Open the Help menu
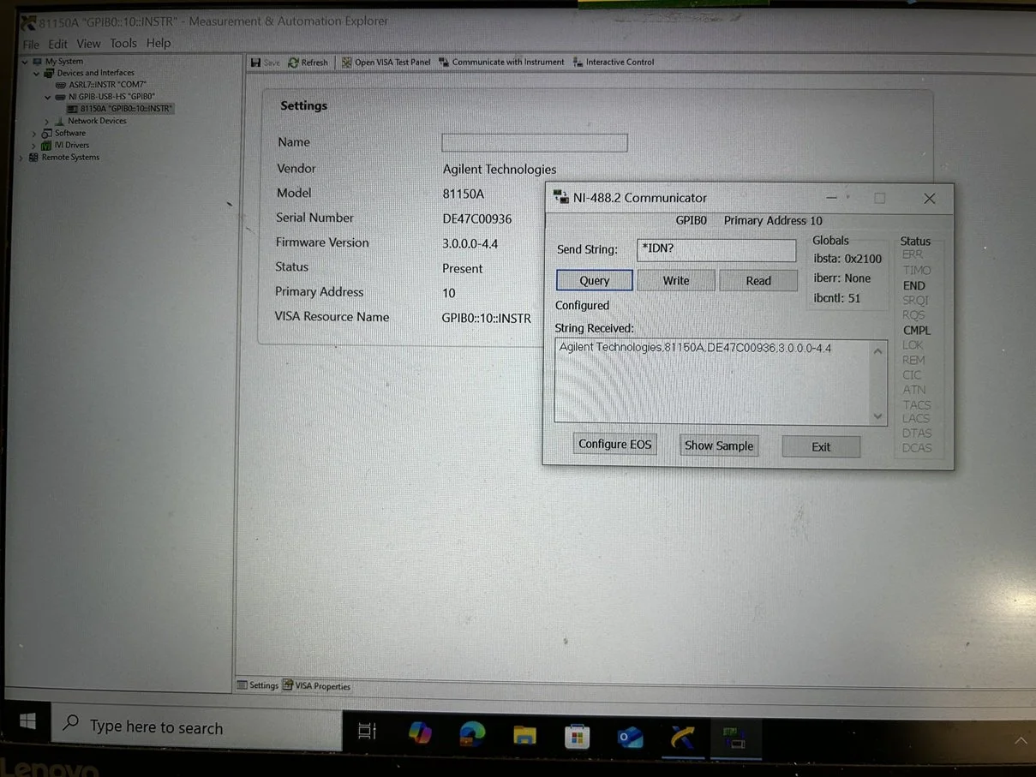The width and height of the screenshot is (1036, 777). (159, 43)
